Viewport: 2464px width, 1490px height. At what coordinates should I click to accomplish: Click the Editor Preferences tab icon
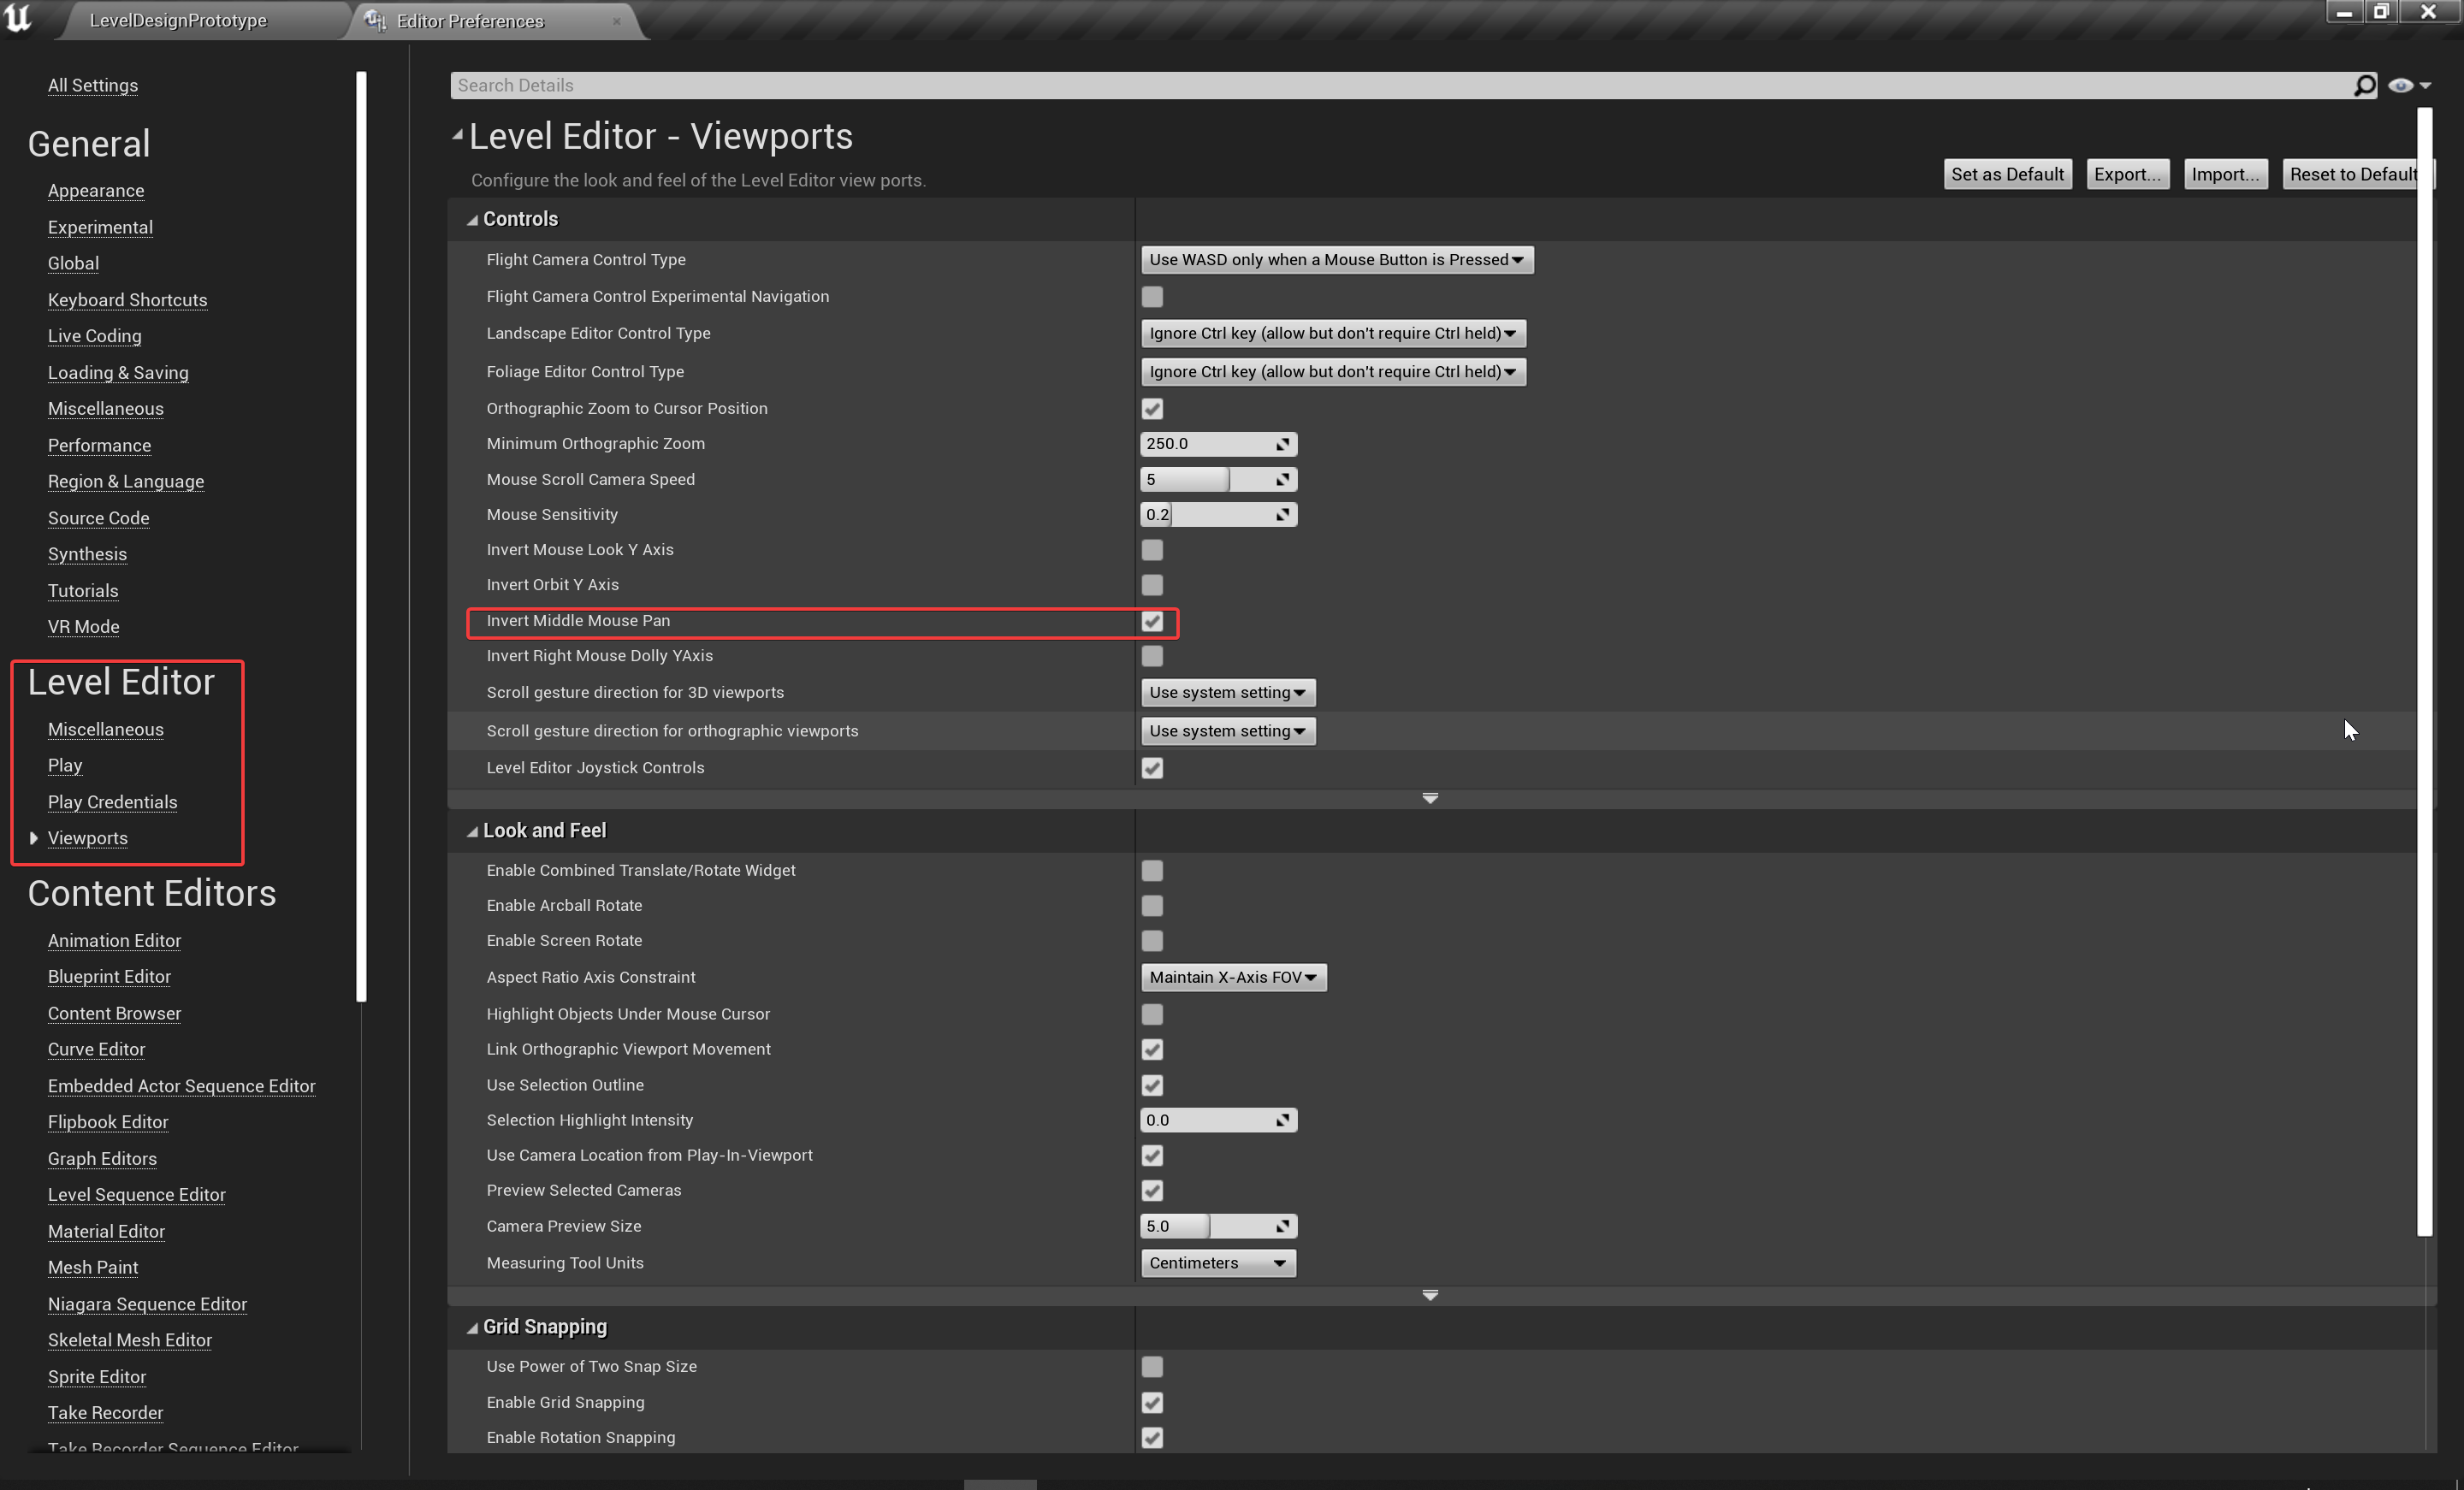tap(375, 20)
